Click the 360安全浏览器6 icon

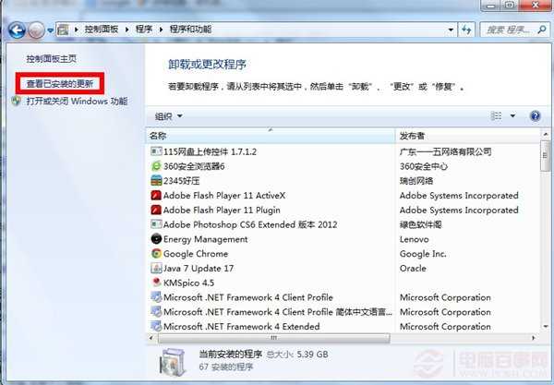(x=156, y=166)
